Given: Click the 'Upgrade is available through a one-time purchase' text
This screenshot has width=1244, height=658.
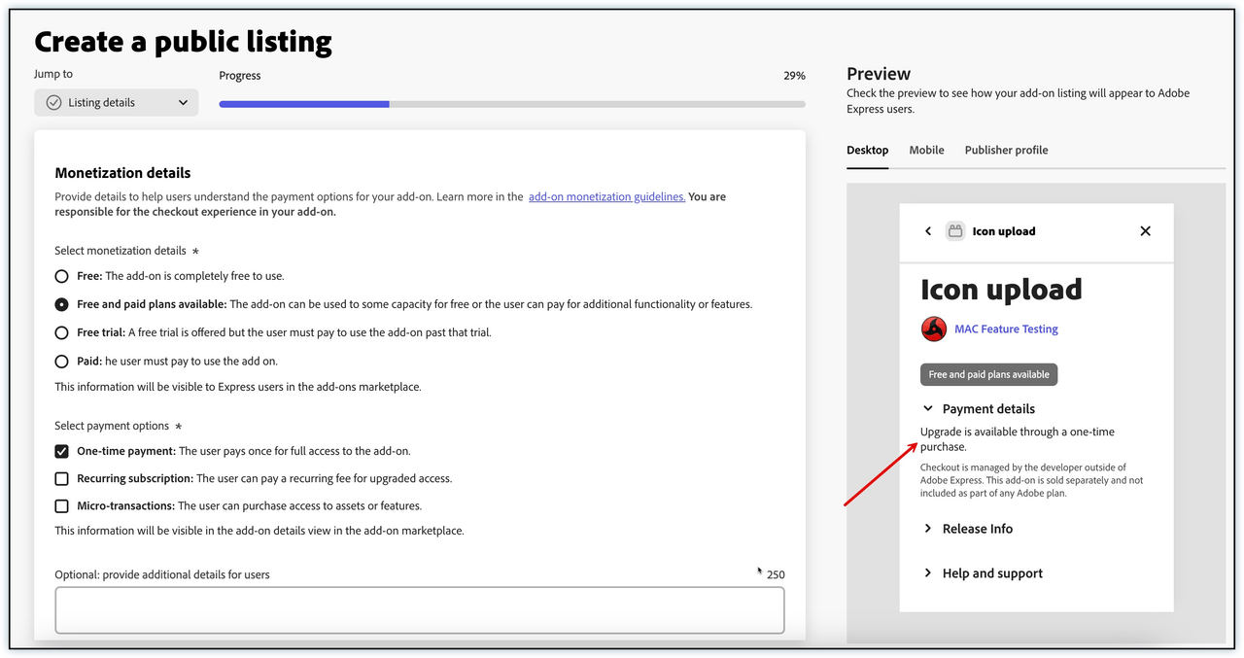Looking at the screenshot, I should 1018,439.
